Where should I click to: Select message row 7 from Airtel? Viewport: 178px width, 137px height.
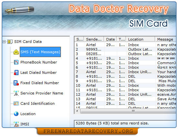(x=126, y=72)
